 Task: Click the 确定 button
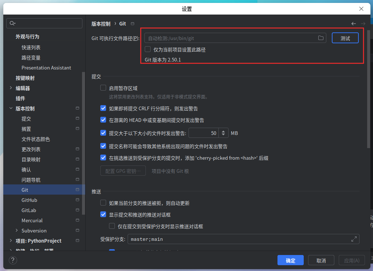pyautogui.click(x=291, y=260)
